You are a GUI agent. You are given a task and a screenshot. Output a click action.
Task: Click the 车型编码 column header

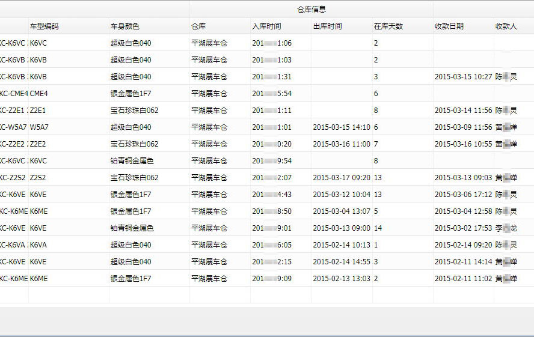coord(44,26)
